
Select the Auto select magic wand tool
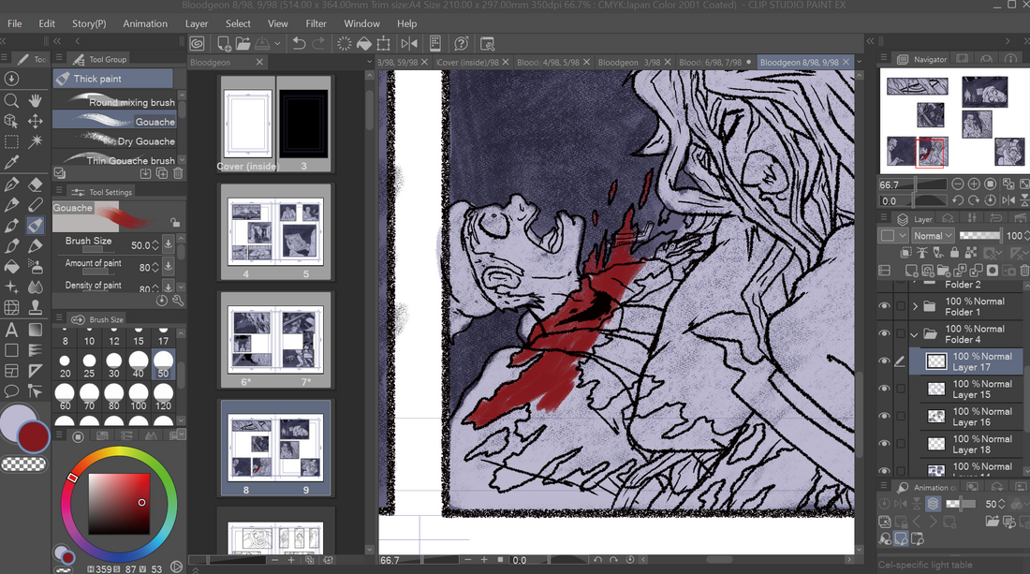tap(36, 141)
